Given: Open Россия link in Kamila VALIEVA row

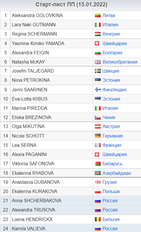Looking at the screenshot, I should point(110,229).
